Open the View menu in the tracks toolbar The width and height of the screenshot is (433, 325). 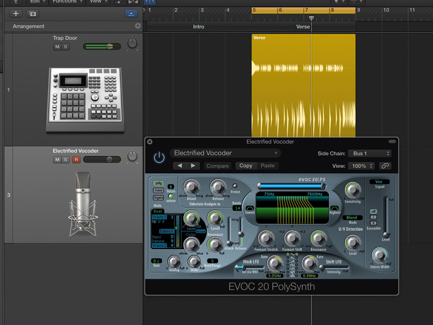[98, 2]
